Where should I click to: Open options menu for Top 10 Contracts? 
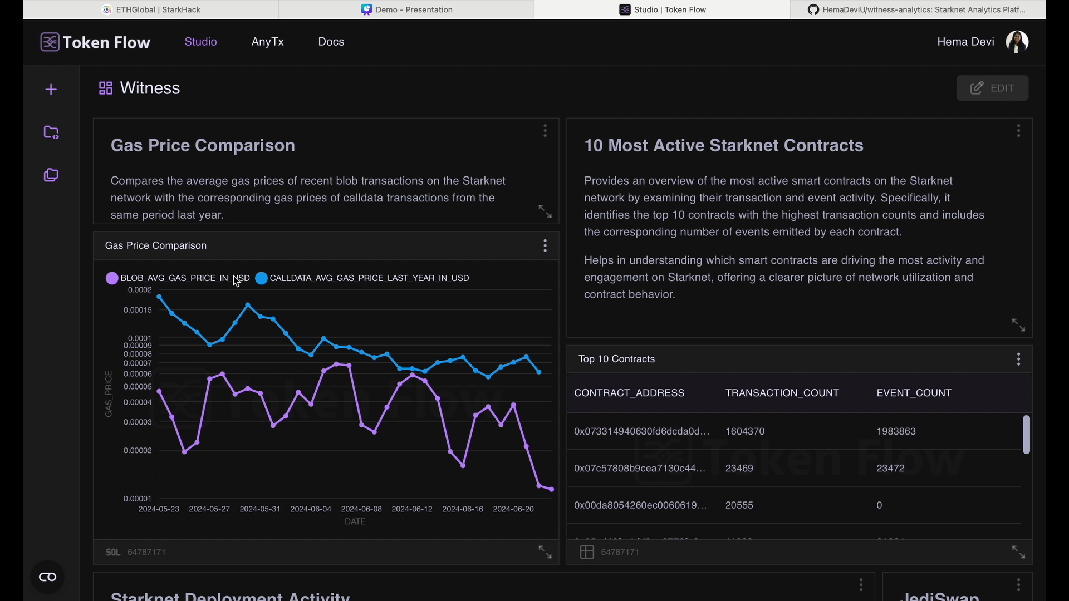1018,359
